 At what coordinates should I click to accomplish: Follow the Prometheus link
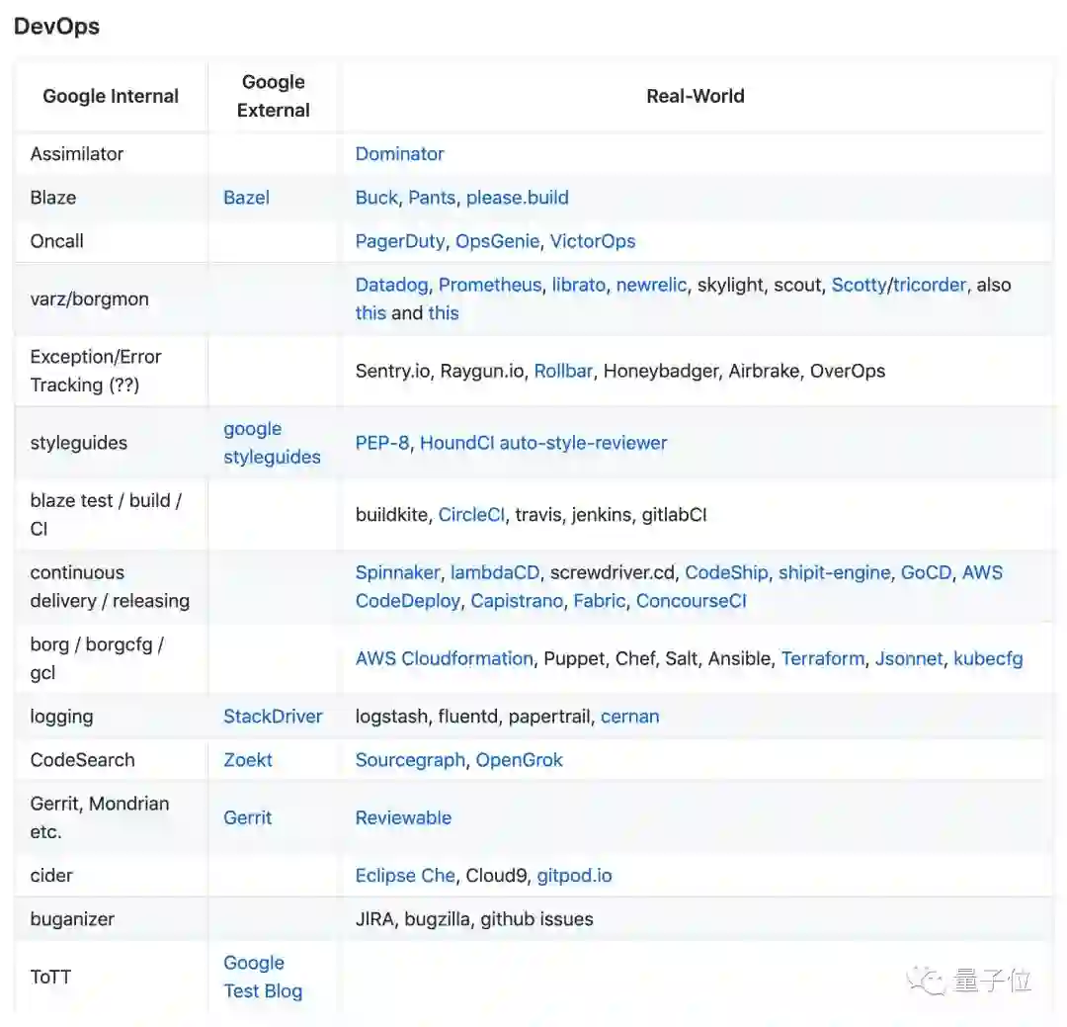point(490,285)
